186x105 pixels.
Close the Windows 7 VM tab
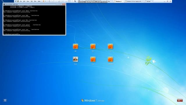pos(123,1)
